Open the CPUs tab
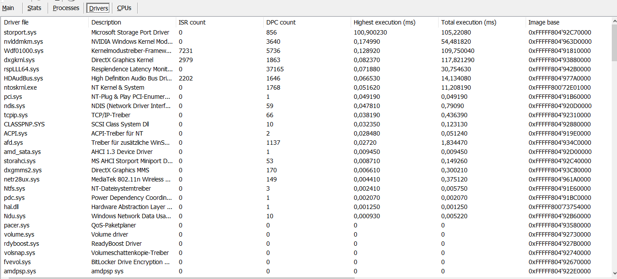Viewport: 617px width, 279px height. pos(124,8)
